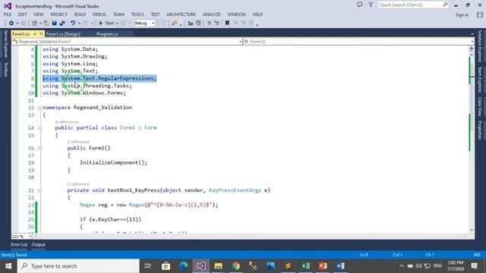Image resolution: width=486 pixels, height=273 pixels.
Task: Click the 1 reference link above textBox1_KeyPress
Action: point(78,184)
